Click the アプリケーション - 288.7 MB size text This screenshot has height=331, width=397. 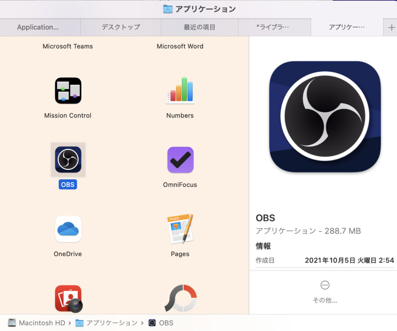308,231
